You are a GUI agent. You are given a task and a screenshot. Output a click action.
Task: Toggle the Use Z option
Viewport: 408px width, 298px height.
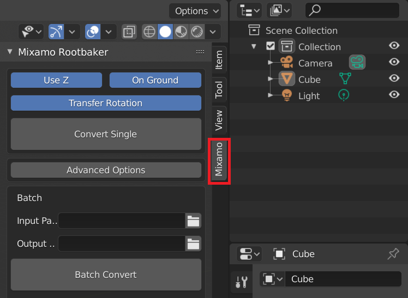point(56,80)
